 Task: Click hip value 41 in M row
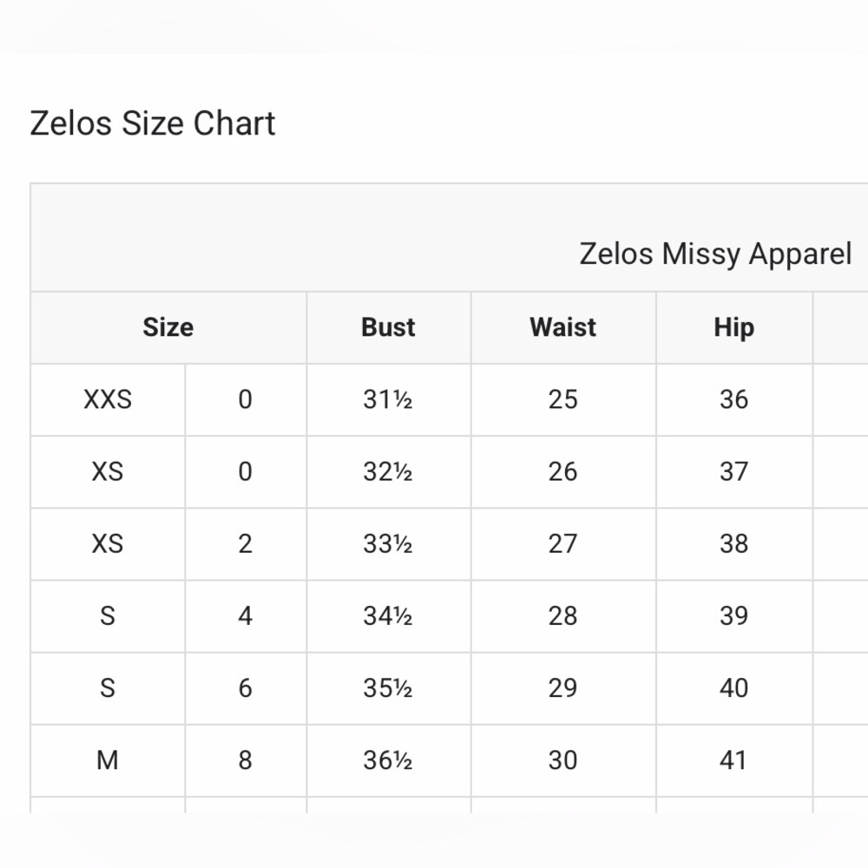click(x=734, y=760)
